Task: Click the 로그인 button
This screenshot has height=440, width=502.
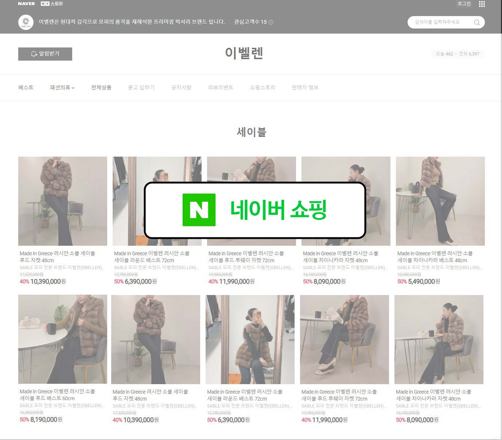Action: click(464, 4)
